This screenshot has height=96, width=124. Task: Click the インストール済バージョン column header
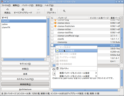[99, 18]
